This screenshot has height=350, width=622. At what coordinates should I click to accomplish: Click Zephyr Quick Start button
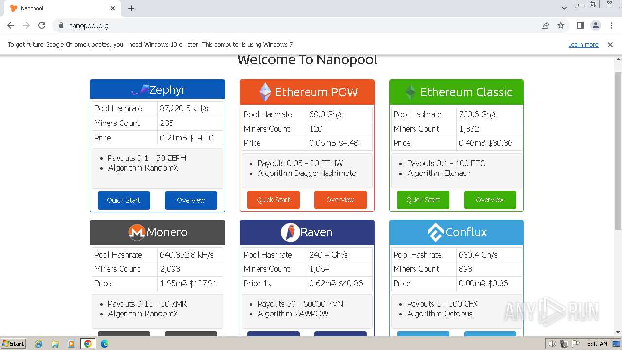[x=124, y=200]
